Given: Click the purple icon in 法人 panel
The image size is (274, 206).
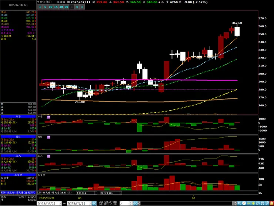Looking at the screenshot, I should tap(49, 156).
